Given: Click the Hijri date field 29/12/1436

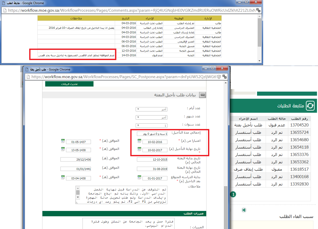Looking at the screenshot, I should coord(76,160).
